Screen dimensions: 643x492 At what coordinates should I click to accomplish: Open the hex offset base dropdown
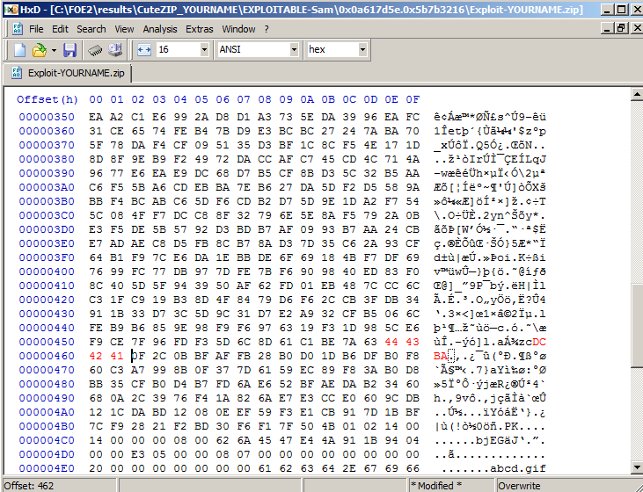[x=362, y=50]
